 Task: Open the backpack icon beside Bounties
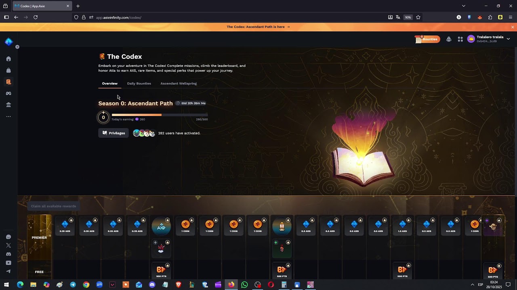click(x=449, y=39)
